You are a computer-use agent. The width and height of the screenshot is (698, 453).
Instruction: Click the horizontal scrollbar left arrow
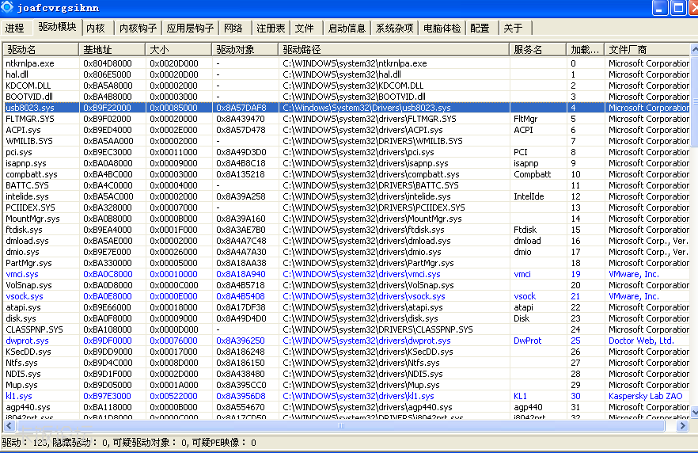pos(9,426)
